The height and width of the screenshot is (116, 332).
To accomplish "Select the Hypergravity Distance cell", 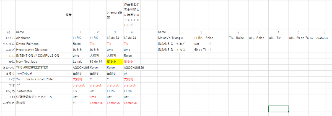I will pyautogui.click(x=44, y=50).
